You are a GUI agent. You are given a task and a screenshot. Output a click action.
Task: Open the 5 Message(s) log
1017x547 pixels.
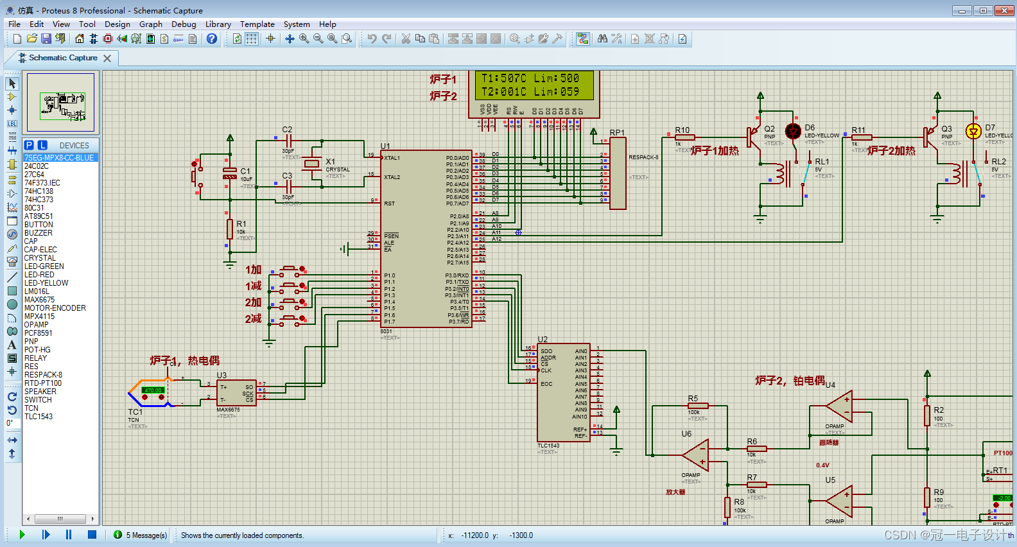[x=141, y=535]
